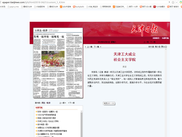182x137 pixels.
Task: Click the left arrow beside 上一篇
Action: (x=85, y=47)
